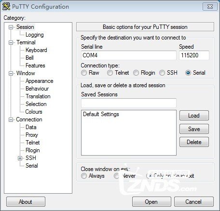
Task: Click the About button
Action: click(x=26, y=202)
